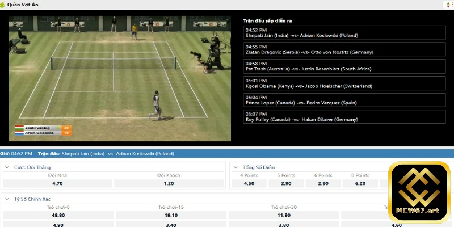The width and height of the screenshot is (454, 227).
Task: Pick 8 Points odds 6.20
Action: (x=360, y=184)
